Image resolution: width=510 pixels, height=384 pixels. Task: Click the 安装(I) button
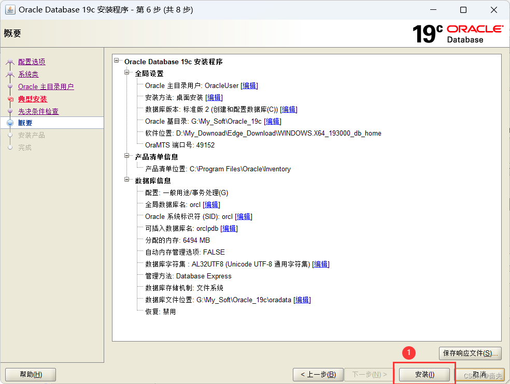[x=424, y=374]
